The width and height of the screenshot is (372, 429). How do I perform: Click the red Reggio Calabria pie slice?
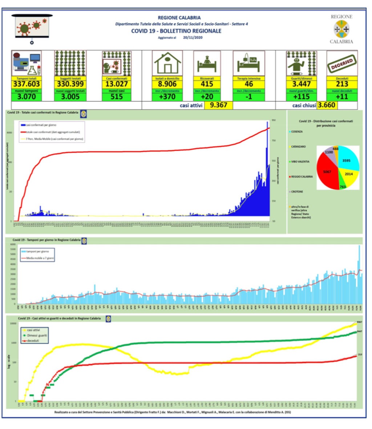(x=328, y=171)
